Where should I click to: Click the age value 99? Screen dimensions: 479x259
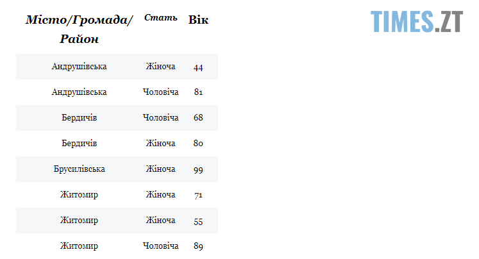[198, 170]
